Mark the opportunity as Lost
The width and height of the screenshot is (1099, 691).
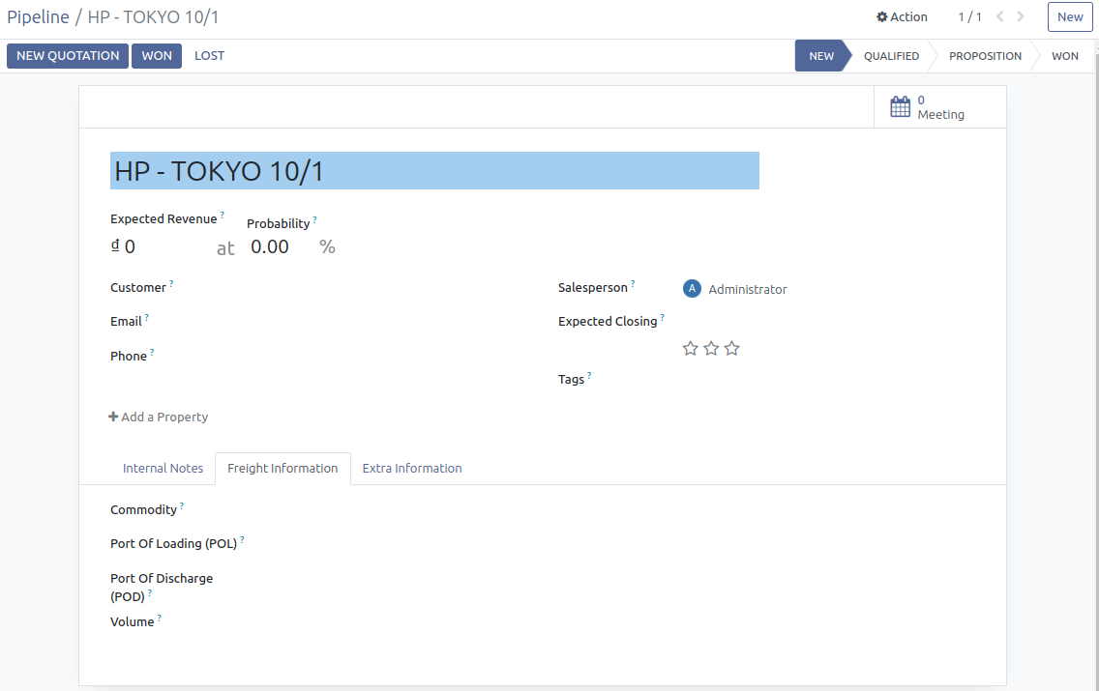click(209, 56)
